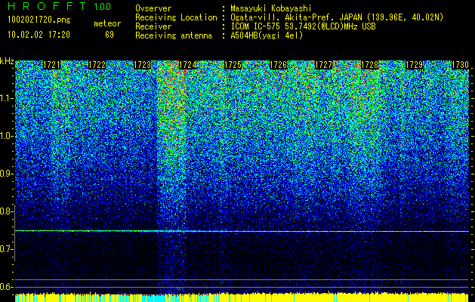The height and width of the screenshot is (302, 475).
Task: Click the 1721 time marker label
Action: [x=51, y=65]
